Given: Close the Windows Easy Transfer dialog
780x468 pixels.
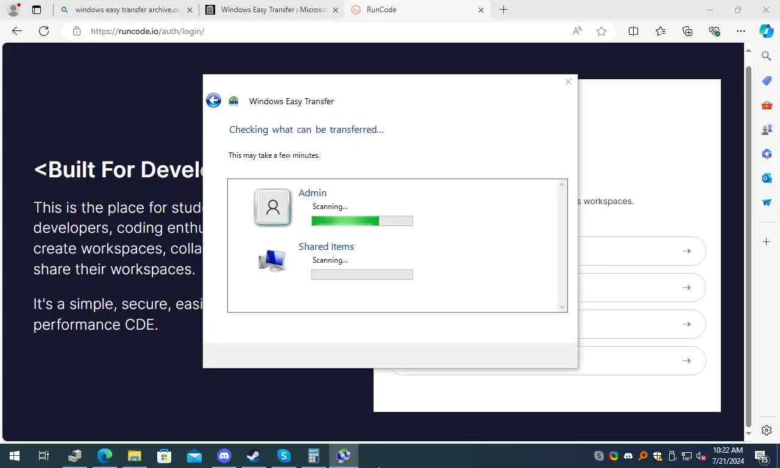Looking at the screenshot, I should 568,82.
